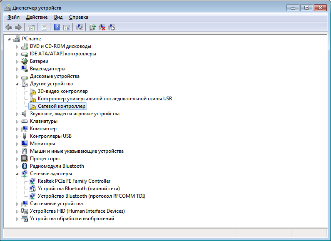Select the Системные устройства row text
Image resolution: width=331 pixels, height=241 pixels.
pyautogui.click(x=56, y=204)
